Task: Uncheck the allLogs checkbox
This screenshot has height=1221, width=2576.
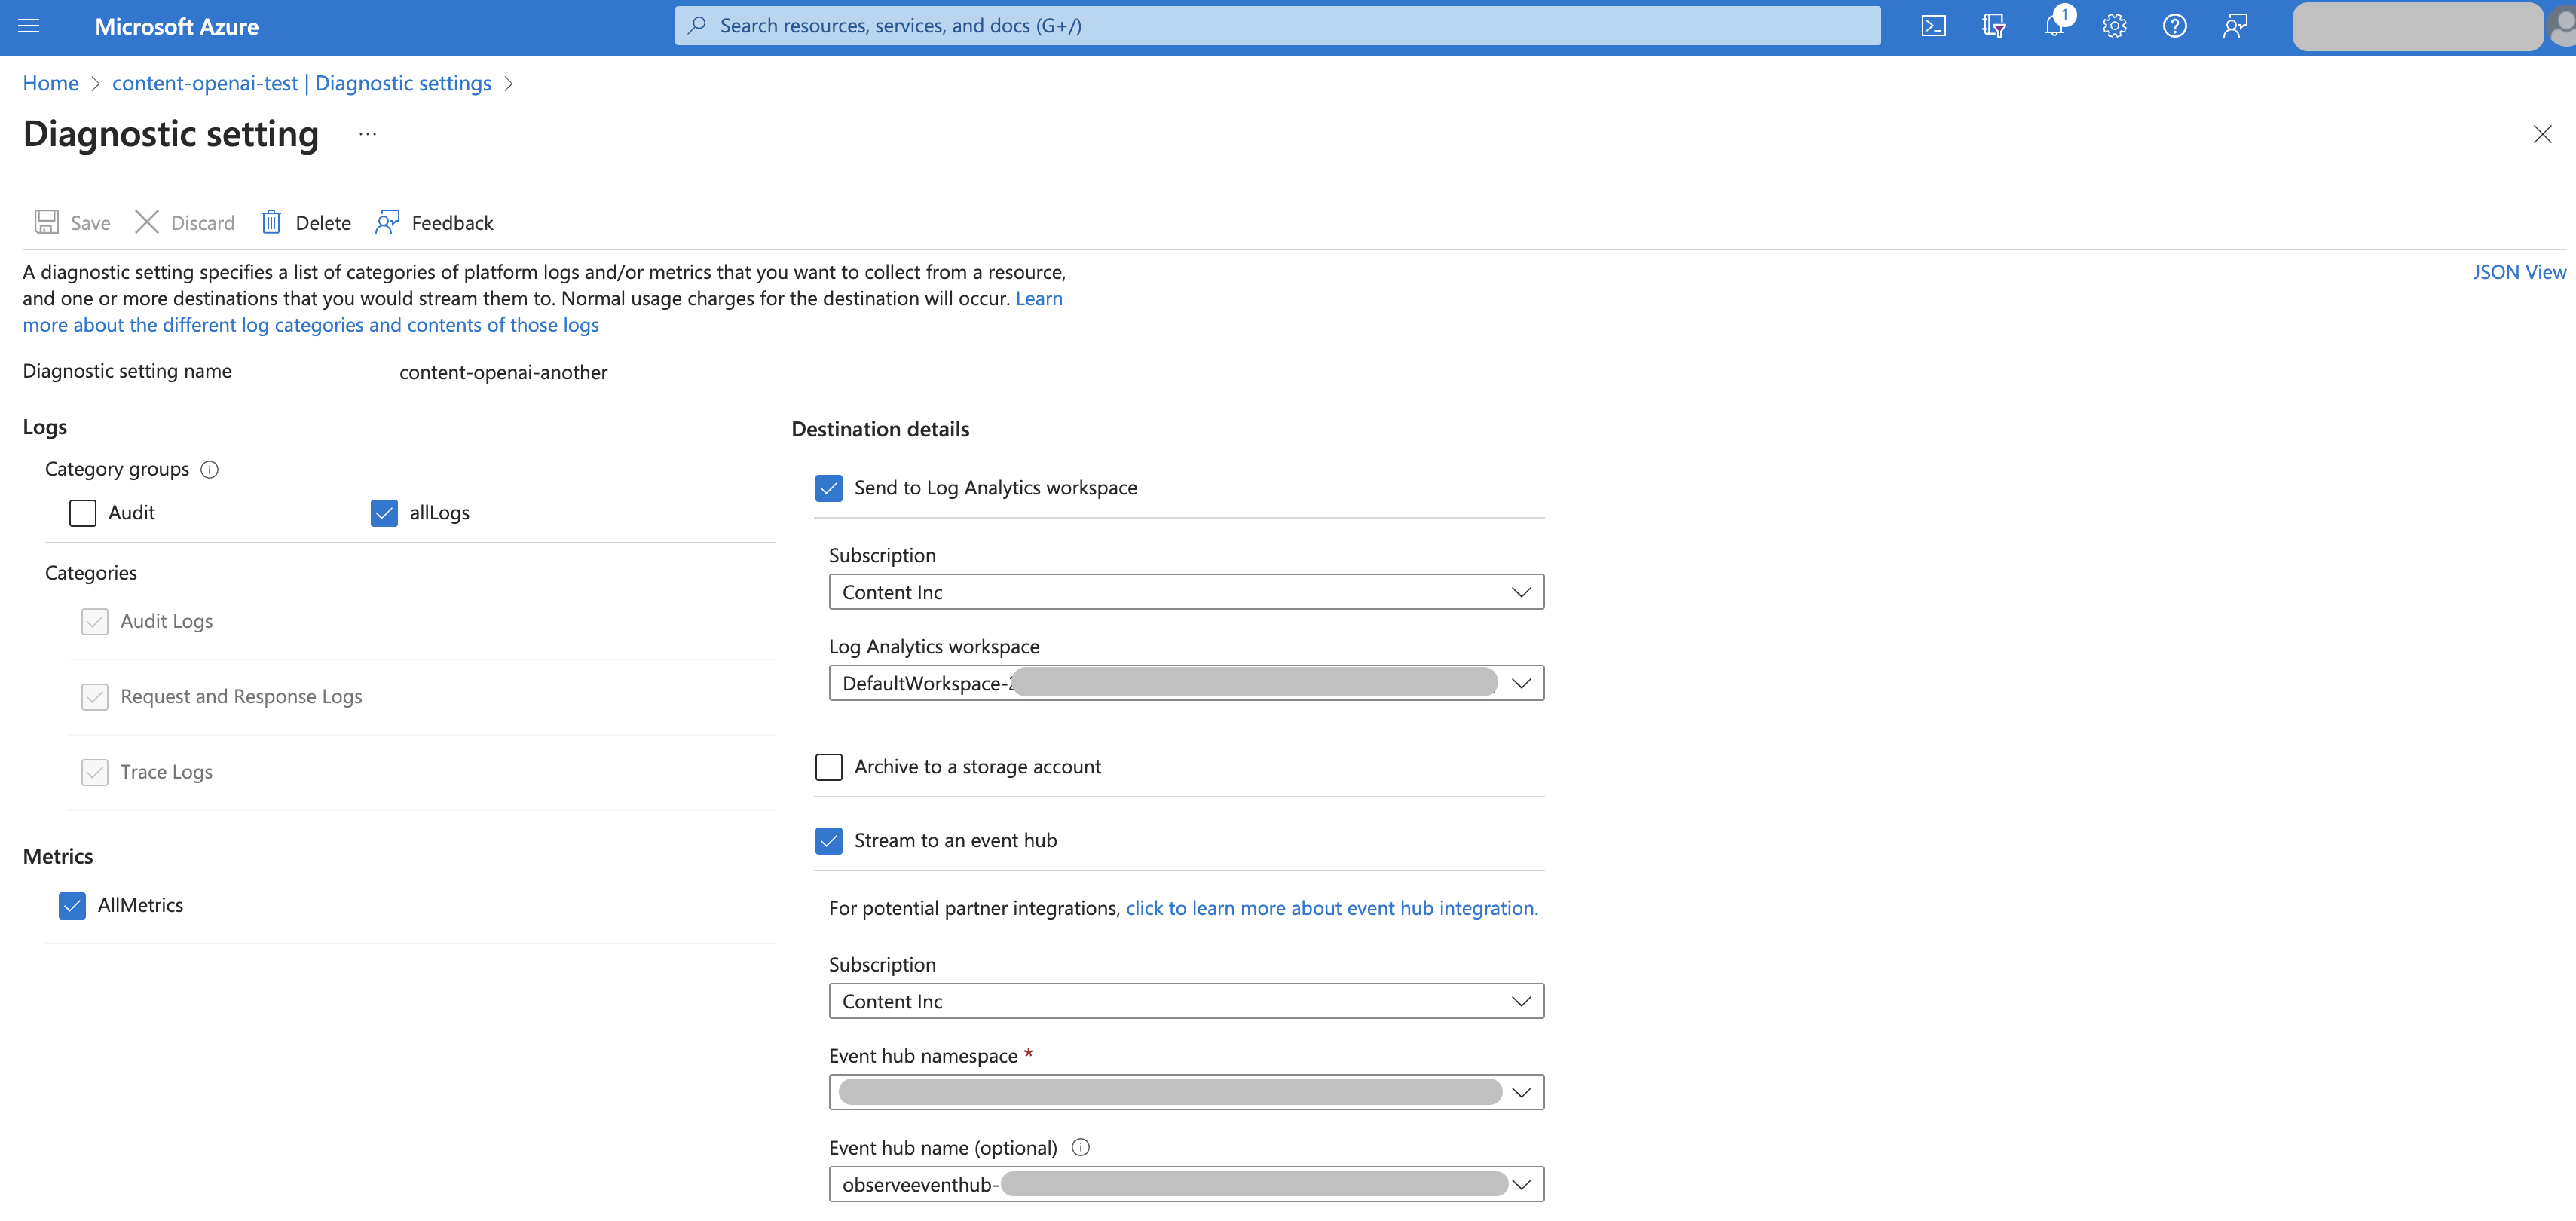Action: tap(384, 513)
